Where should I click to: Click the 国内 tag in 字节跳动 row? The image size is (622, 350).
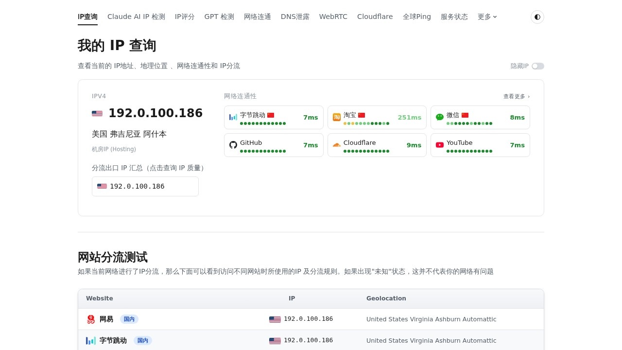click(143, 341)
